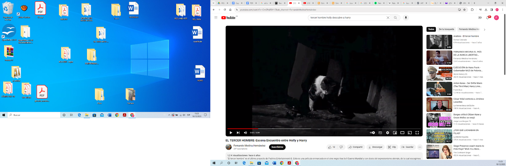506x166 pixels.
Task: Subscribe with the Suscribirme button
Action: 277,147
